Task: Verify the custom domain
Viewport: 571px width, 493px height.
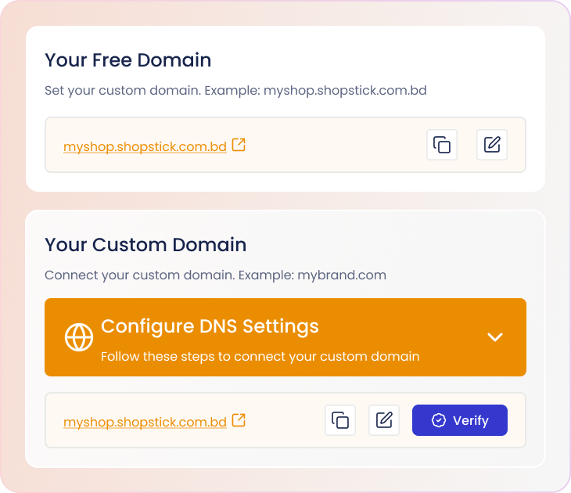Action: click(460, 420)
